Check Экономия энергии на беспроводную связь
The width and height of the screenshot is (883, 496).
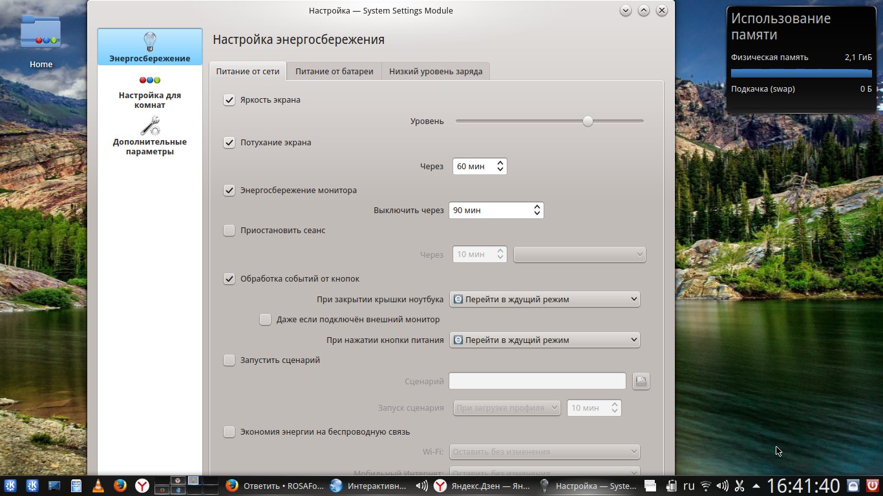pyautogui.click(x=229, y=432)
